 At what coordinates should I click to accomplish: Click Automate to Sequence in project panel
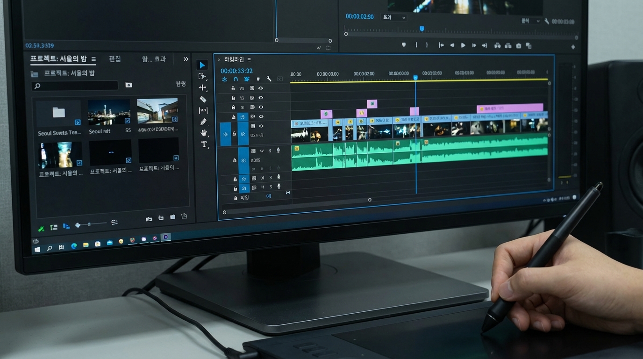pos(149,219)
